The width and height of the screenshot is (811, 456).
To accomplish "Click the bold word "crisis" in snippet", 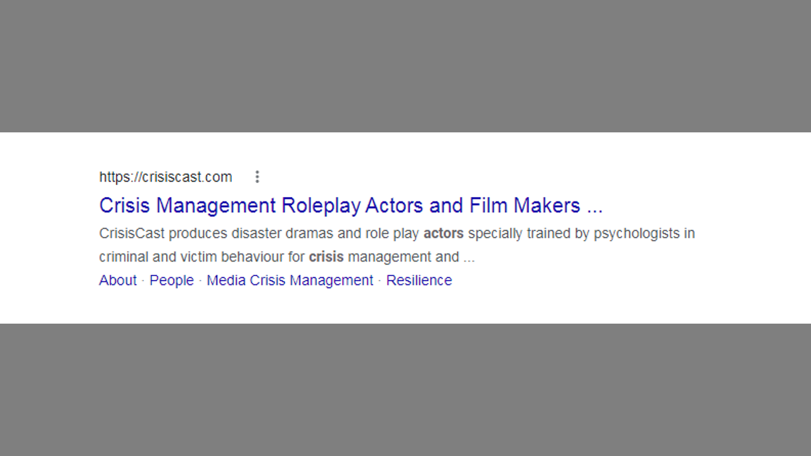I will coord(326,257).
